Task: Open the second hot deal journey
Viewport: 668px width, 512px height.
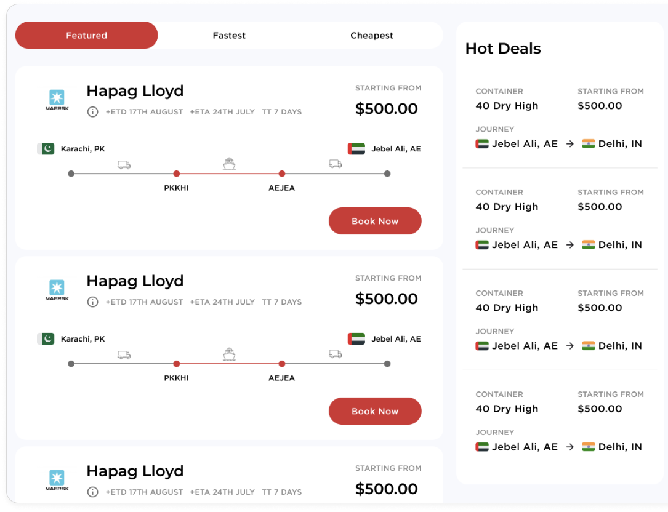Action: [558, 245]
